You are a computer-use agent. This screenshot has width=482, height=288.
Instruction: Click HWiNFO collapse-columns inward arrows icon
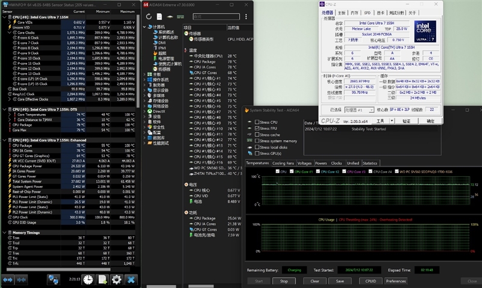[x=21, y=280]
